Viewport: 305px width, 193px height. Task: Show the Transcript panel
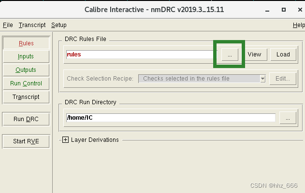click(x=26, y=97)
